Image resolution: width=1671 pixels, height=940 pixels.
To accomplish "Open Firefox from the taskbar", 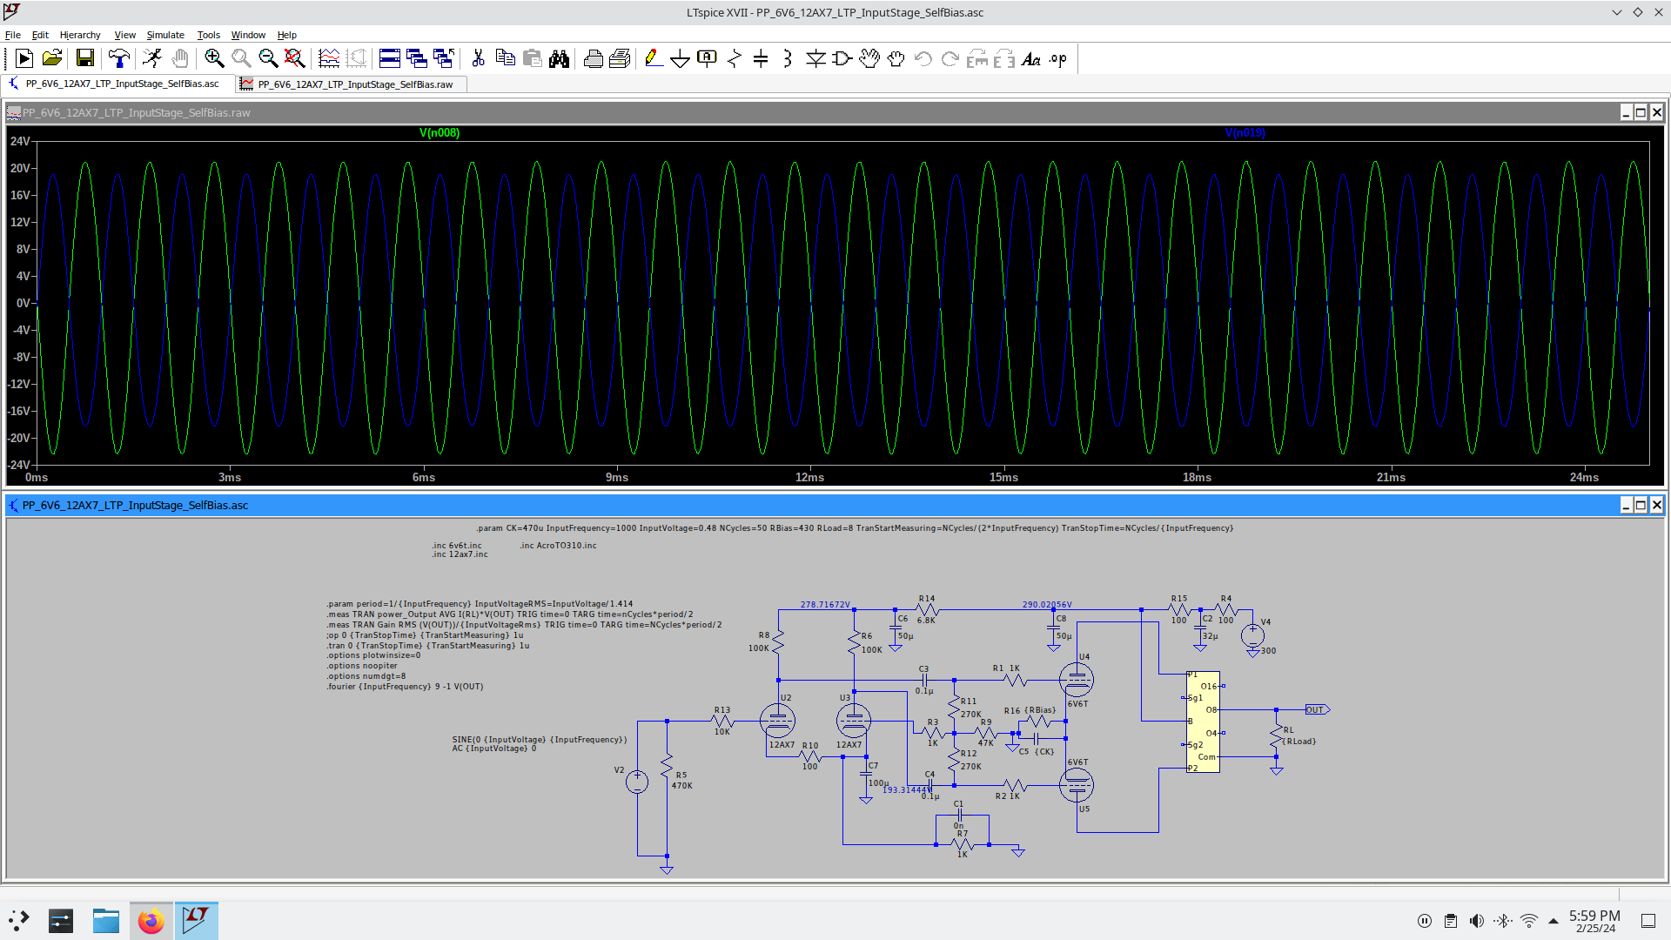I will coord(151,921).
